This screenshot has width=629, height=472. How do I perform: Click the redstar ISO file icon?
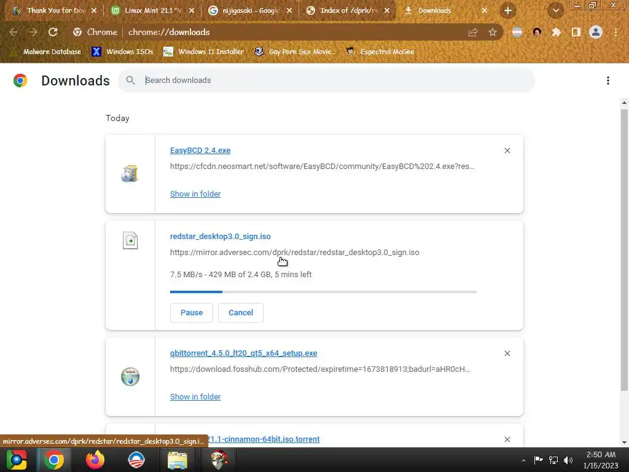point(130,241)
